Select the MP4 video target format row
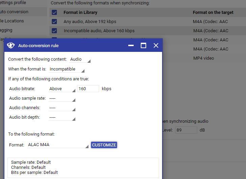Screen dimensions: 246x179 click(203, 58)
